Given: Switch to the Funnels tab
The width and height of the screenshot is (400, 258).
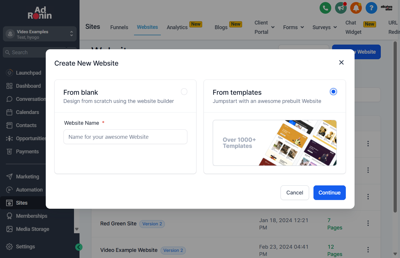Looking at the screenshot, I should pyautogui.click(x=119, y=27).
